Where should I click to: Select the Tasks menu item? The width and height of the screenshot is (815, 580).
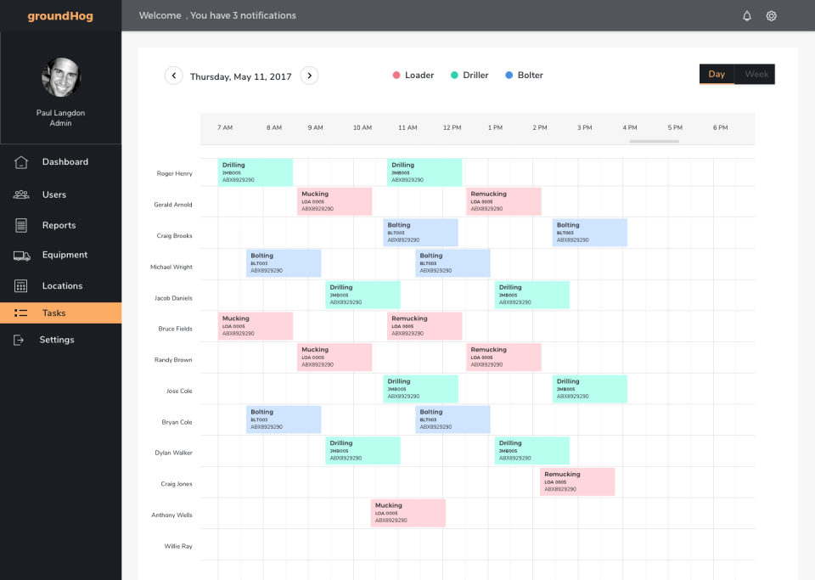(x=61, y=313)
